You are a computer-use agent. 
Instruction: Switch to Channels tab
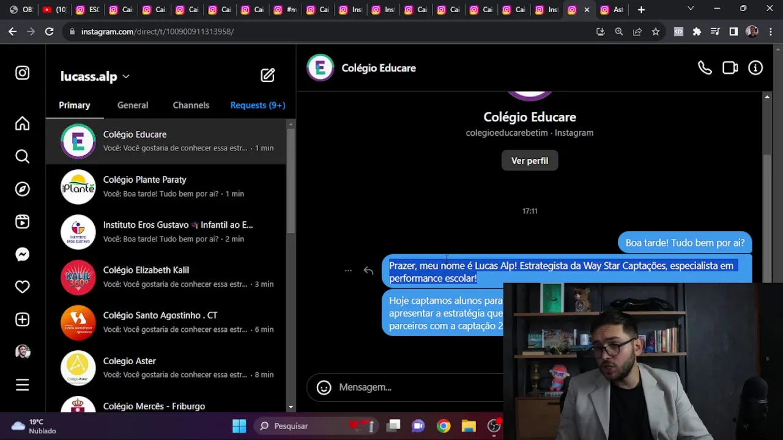tap(191, 105)
